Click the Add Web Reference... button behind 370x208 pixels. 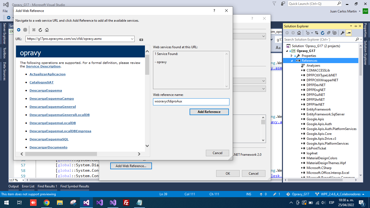131,166
